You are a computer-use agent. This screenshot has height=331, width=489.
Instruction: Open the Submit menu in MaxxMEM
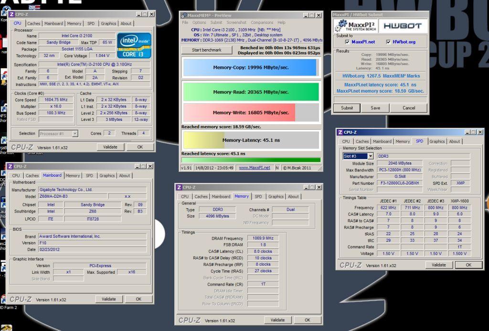coord(216,22)
